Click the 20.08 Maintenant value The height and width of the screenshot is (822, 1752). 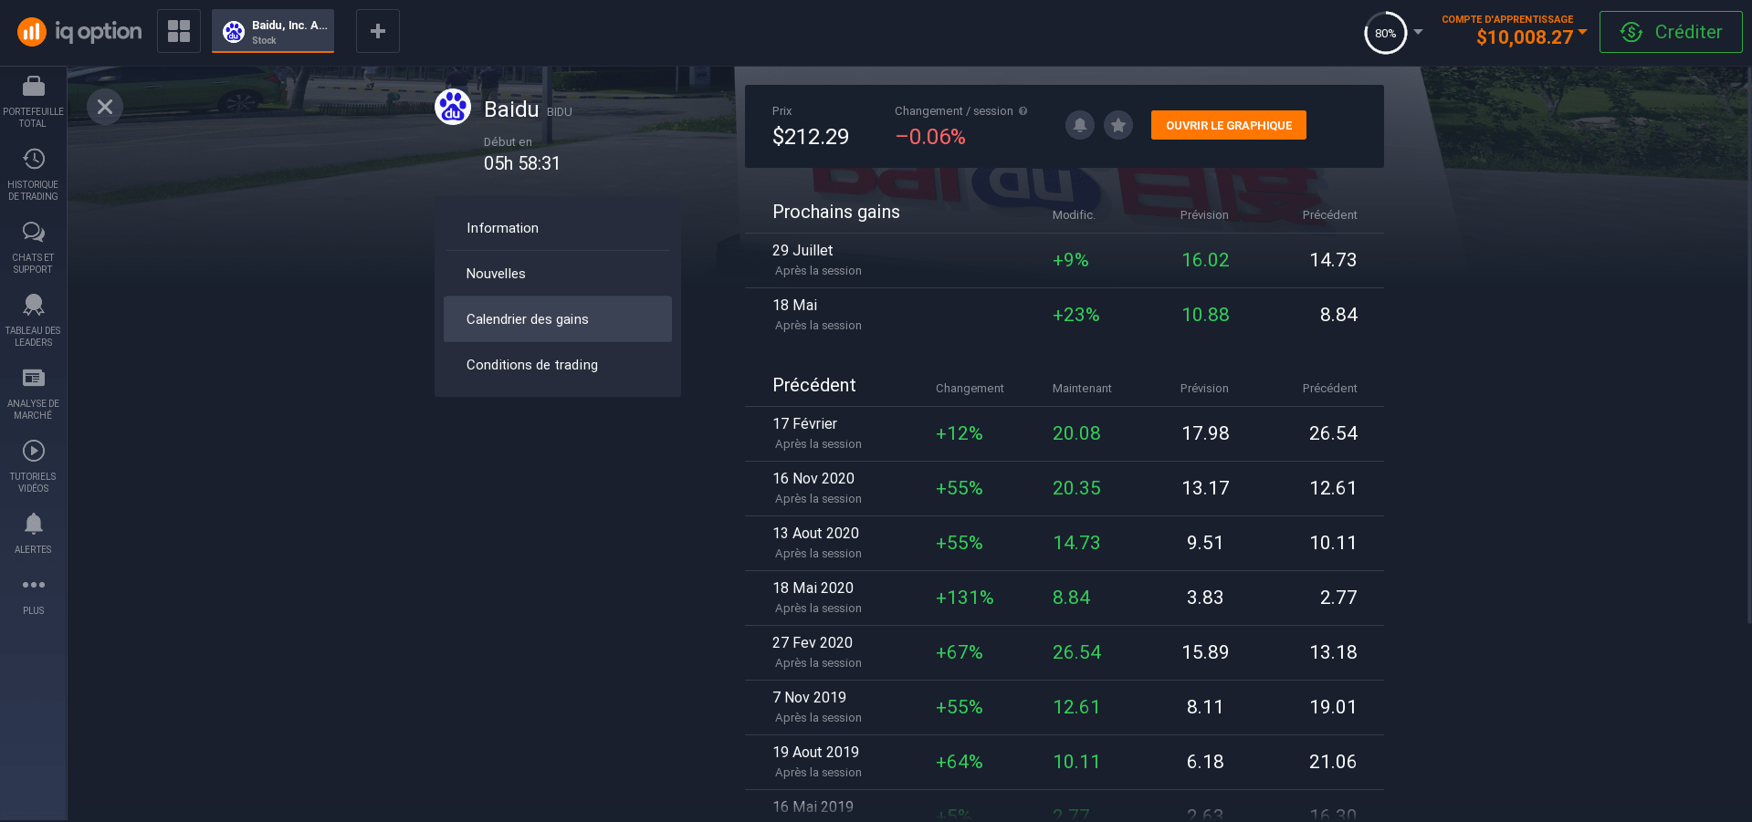[1076, 433]
